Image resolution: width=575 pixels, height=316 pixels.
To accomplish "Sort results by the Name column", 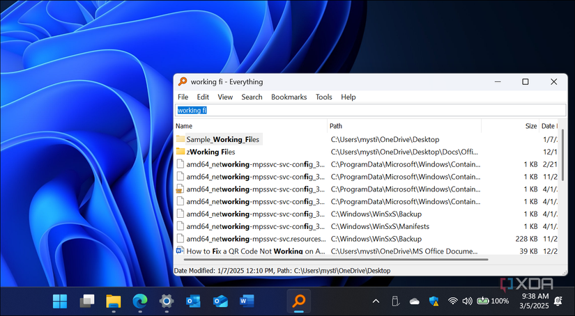I will 250,126.
